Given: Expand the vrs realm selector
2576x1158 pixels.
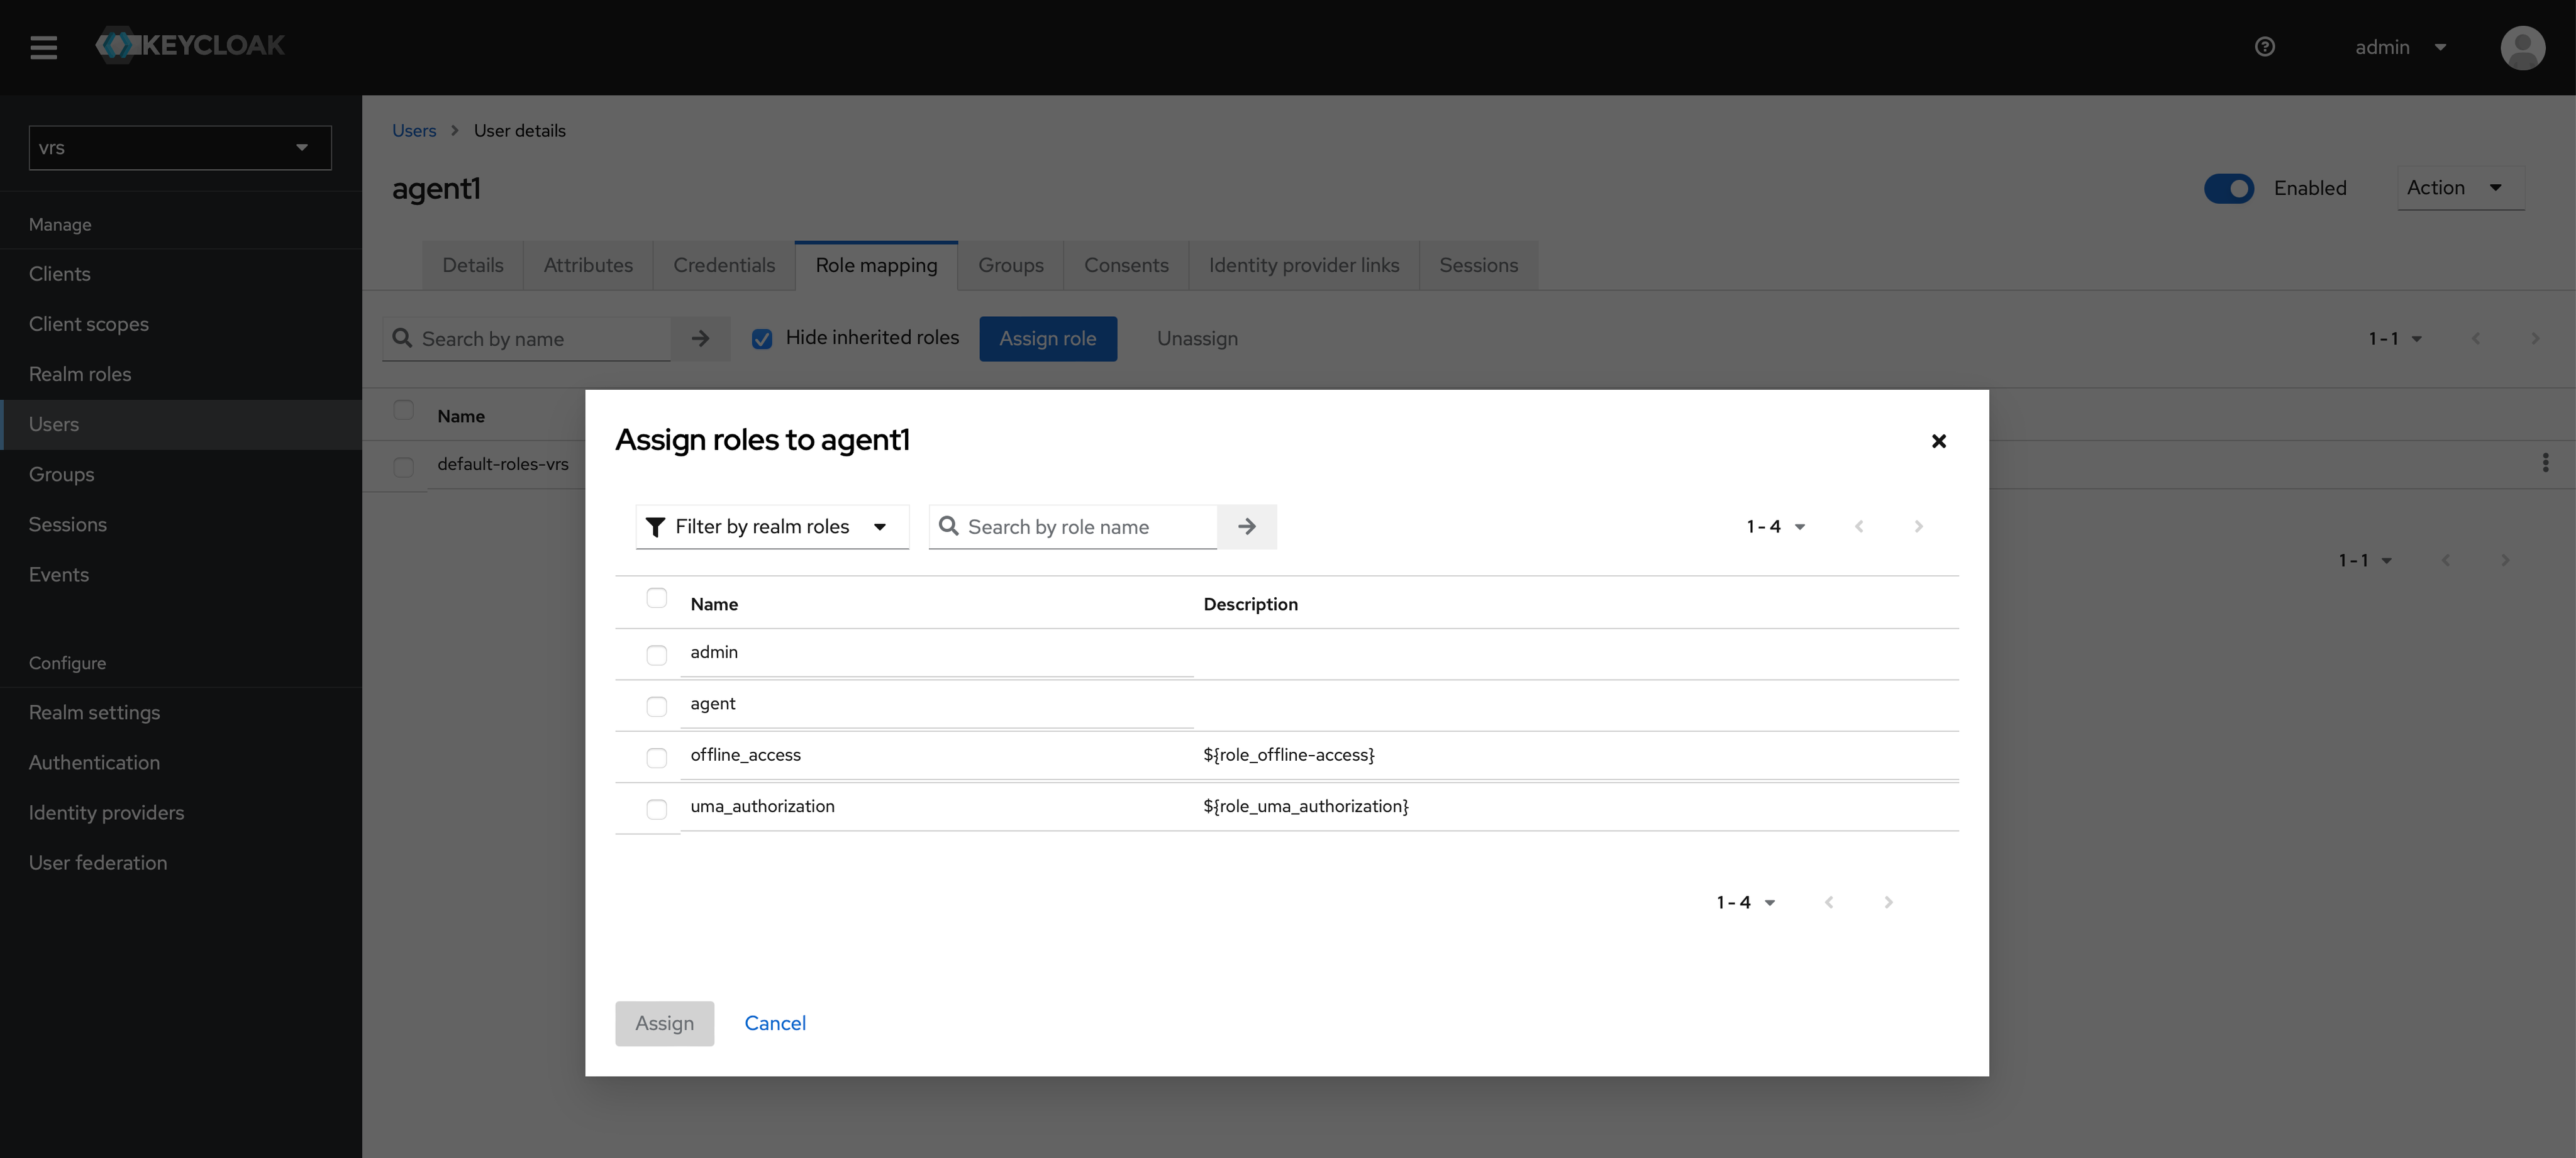Looking at the screenshot, I should click(180, 148).
